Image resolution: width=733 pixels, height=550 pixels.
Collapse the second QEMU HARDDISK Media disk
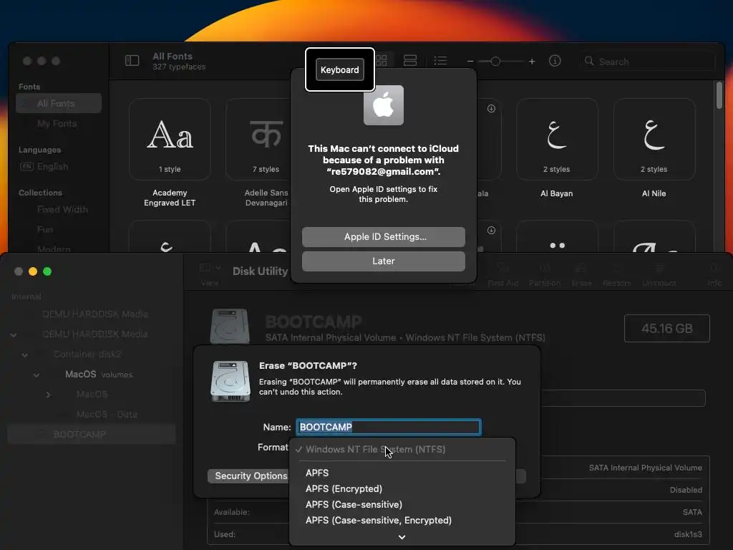coord(14,335)
